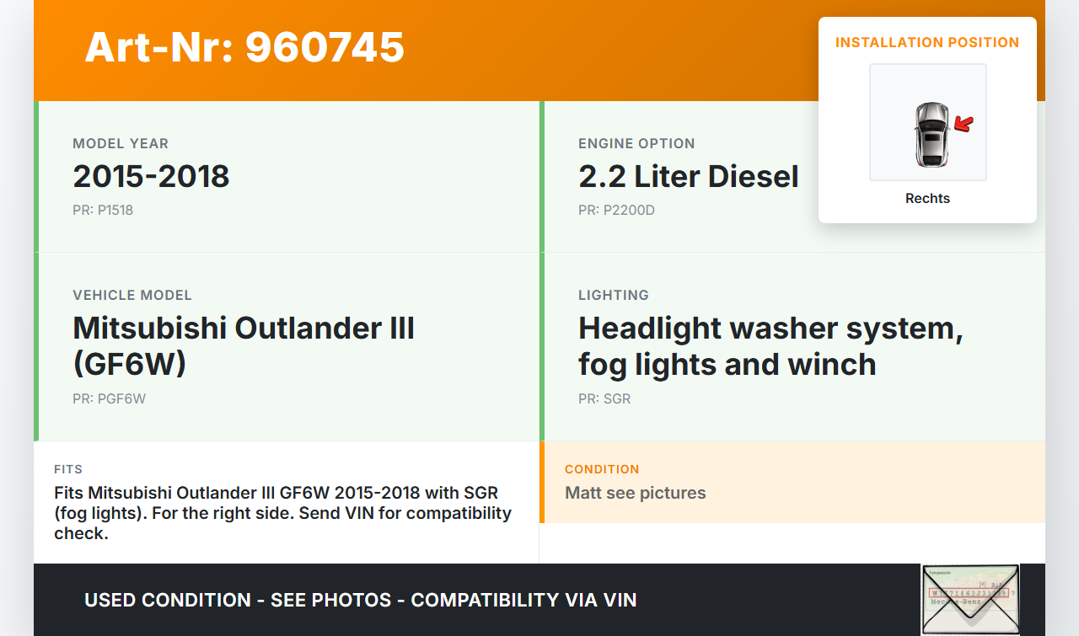Open the VIN document envelope icon
Viewport: 1079px width, 636px height.
click(x=969, y=599)
